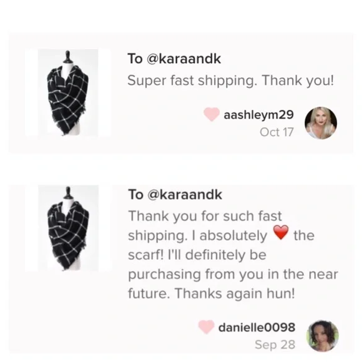Viewport: 362px width, 362px height.
Task: Click "purchasing from you in the near" line
Action: pos(233,274)
